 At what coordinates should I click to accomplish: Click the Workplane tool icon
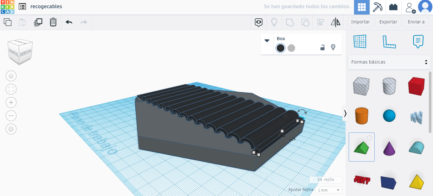point(360,41)
